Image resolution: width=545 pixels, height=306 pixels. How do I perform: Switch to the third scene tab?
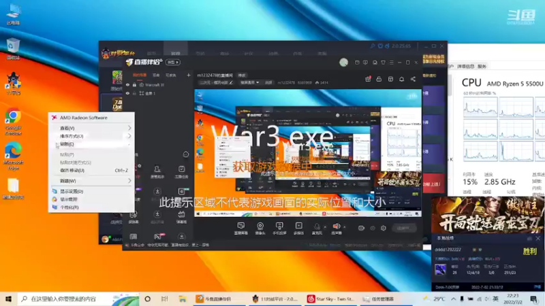point(171,75)
